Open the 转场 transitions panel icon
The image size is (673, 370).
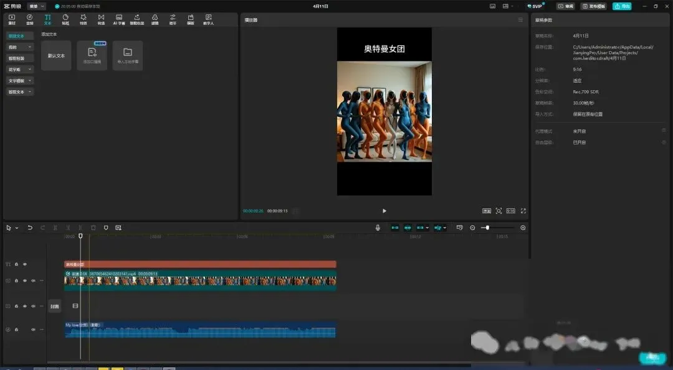tap(101, 19)
